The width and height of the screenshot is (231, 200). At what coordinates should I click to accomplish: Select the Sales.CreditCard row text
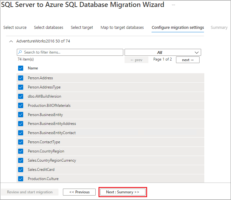tap(41, 170)
